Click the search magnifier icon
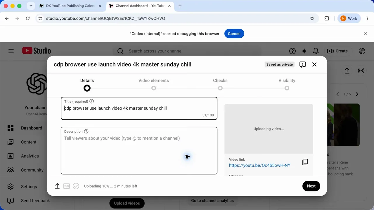 point(120,51)
